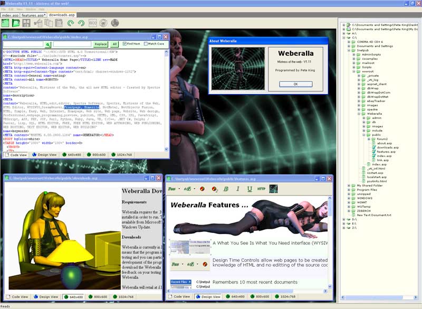Click the insert image icon in features.asp toolbar
The height and width of the screenshot is (309, 422).
273,189
